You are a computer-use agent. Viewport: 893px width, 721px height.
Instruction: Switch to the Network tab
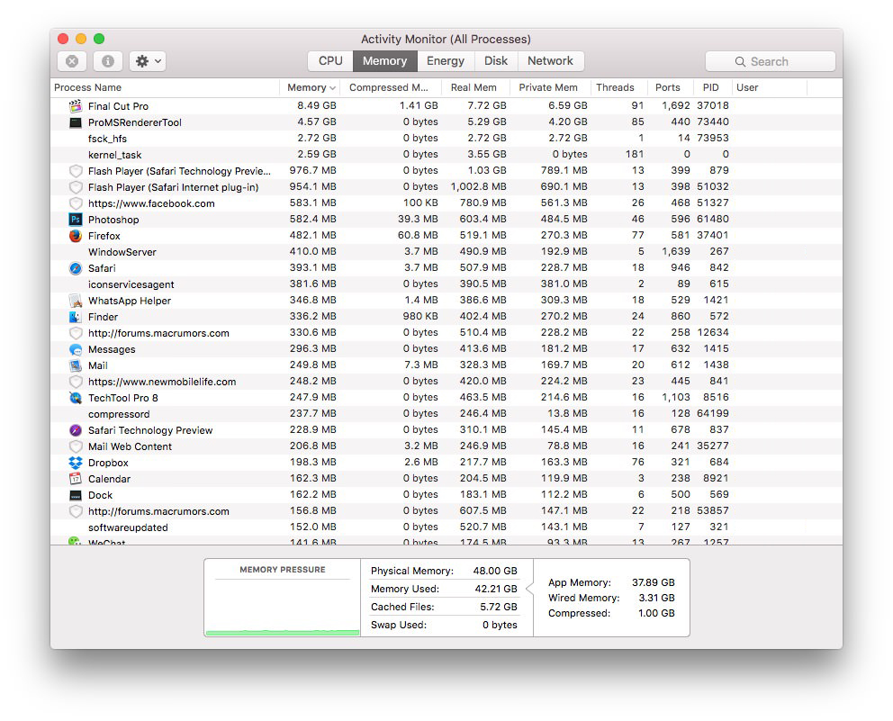550,61
